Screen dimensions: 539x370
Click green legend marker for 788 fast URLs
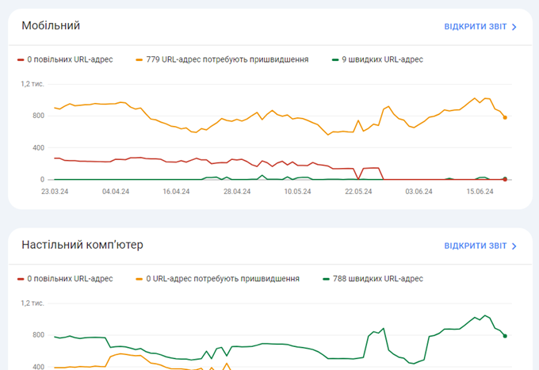pyautogui.click(x=327, y=279)
